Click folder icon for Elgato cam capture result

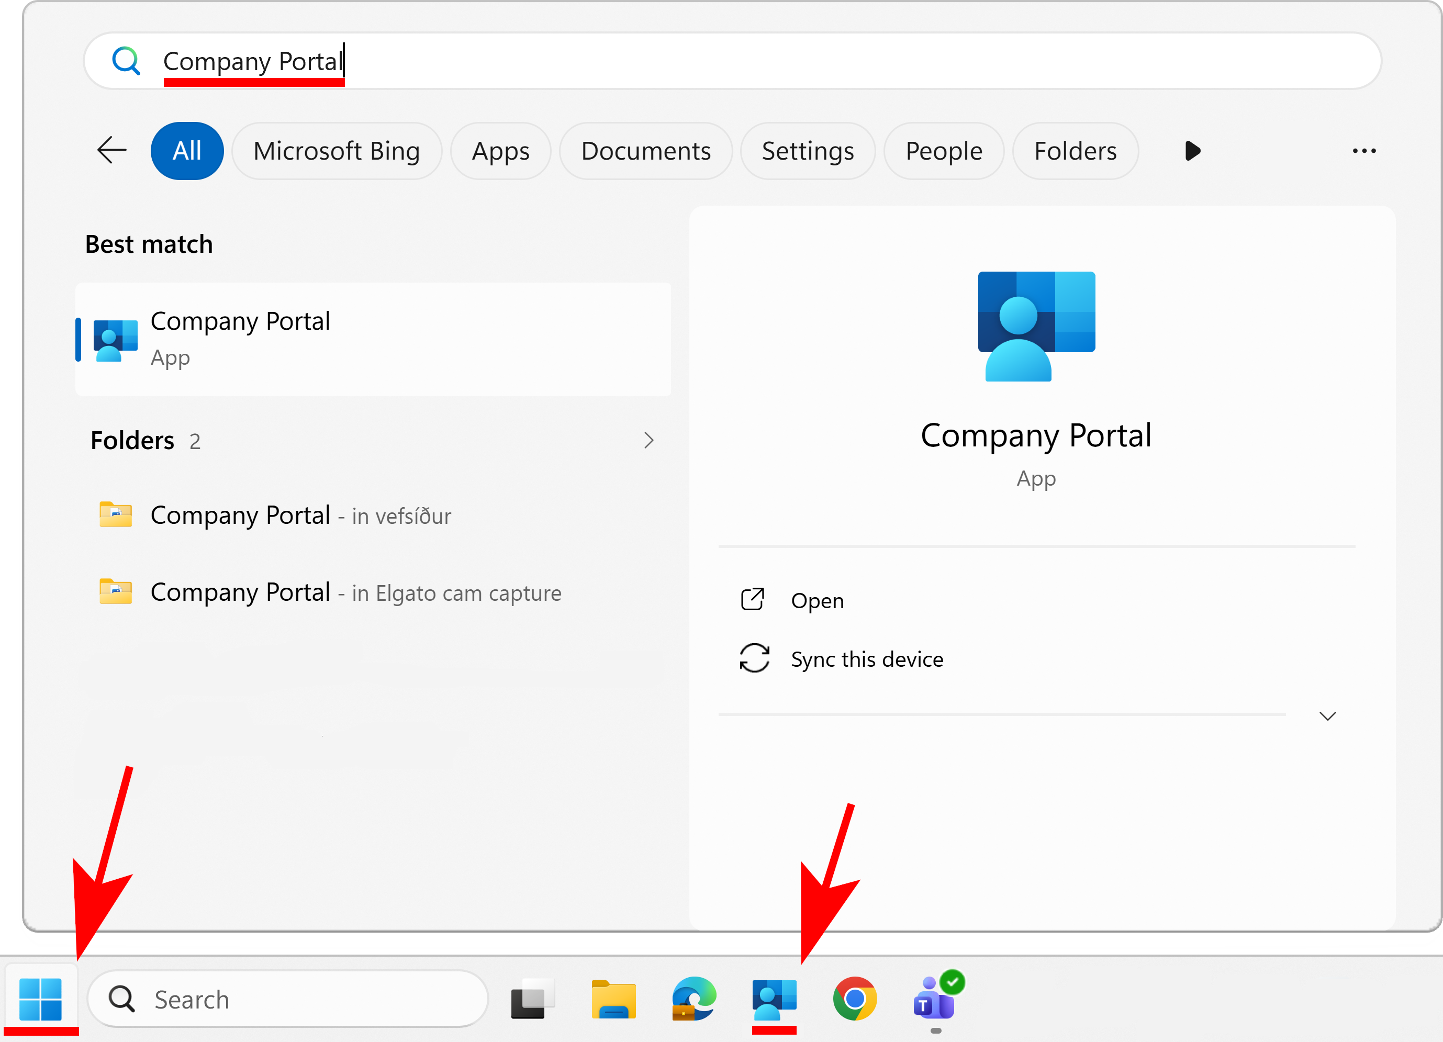(116, 591)
